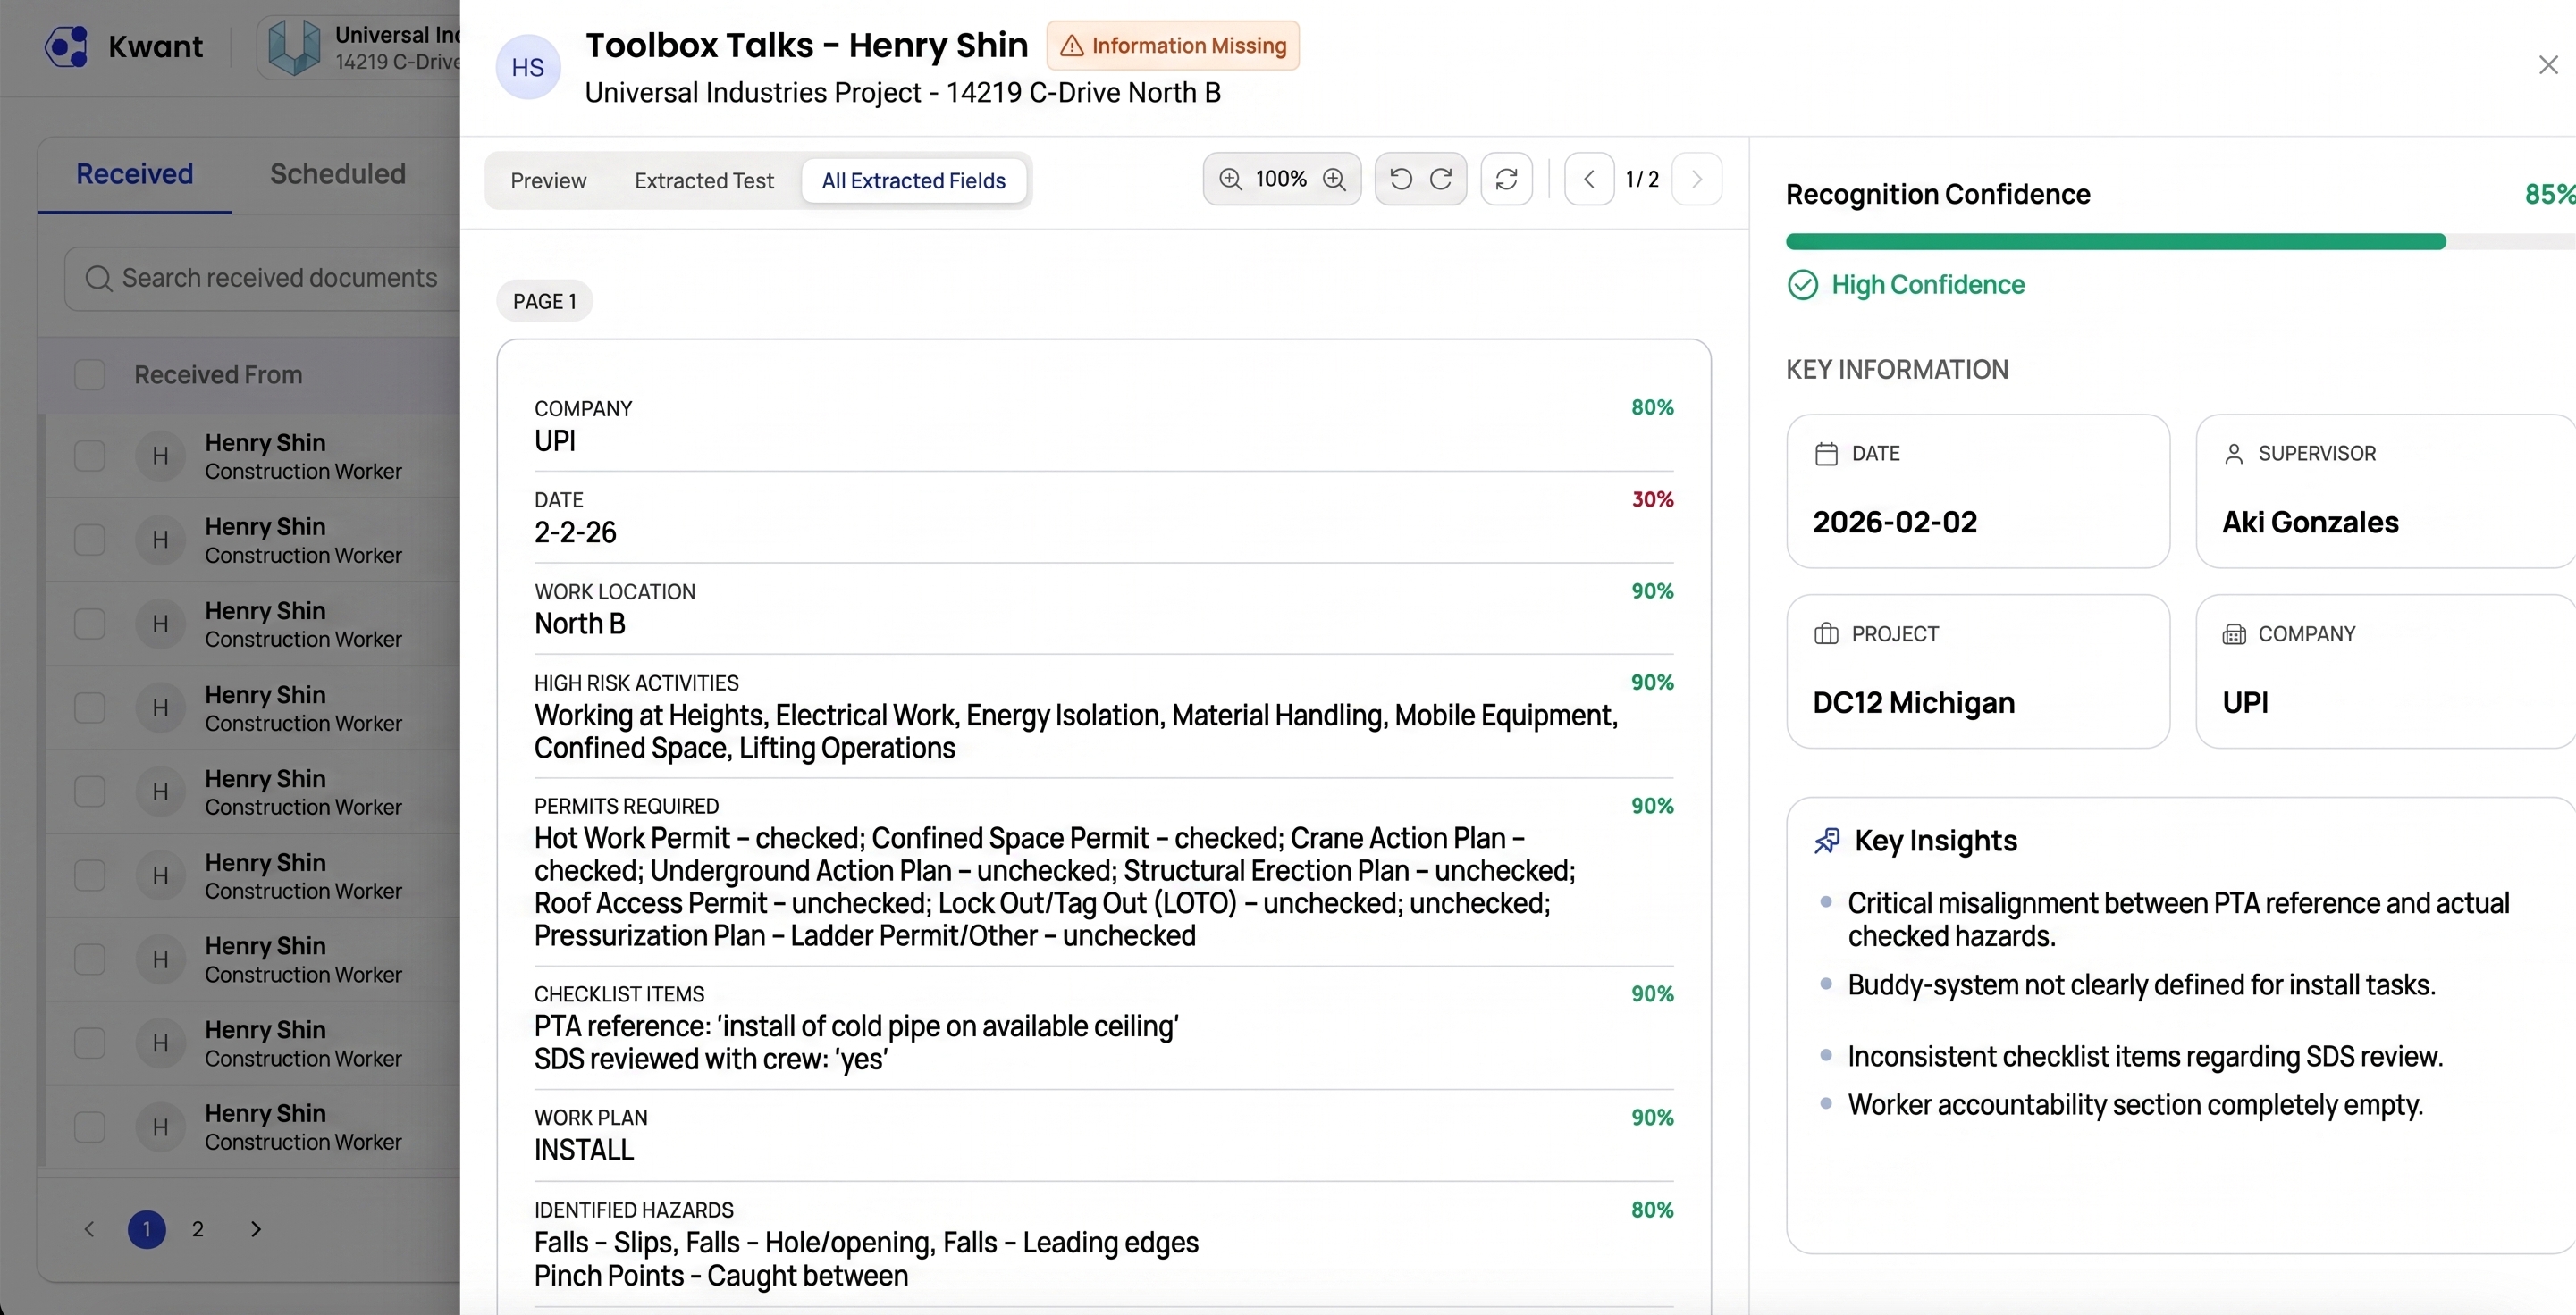Viewport: 2576px width, 1315px height.
Task: Switch to the Scheduled tab
Action: click(338, 174)
